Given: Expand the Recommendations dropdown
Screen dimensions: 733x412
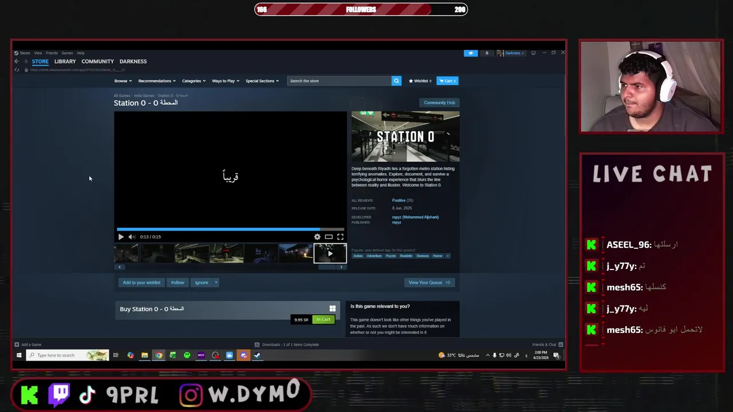Looking at the screenshot, I should coord(157,81).
